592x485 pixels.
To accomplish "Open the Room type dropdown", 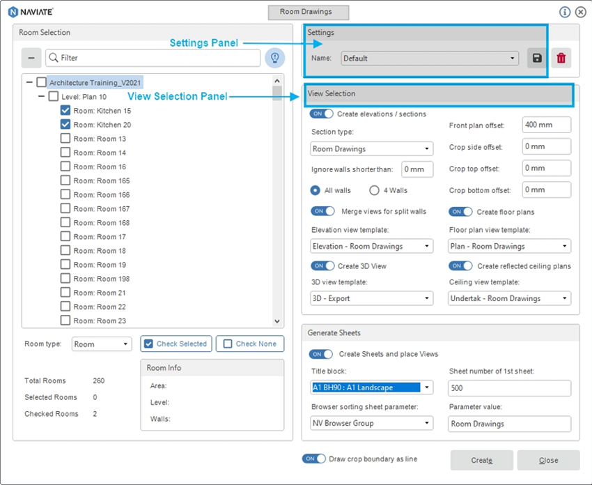I will point(102,344).
